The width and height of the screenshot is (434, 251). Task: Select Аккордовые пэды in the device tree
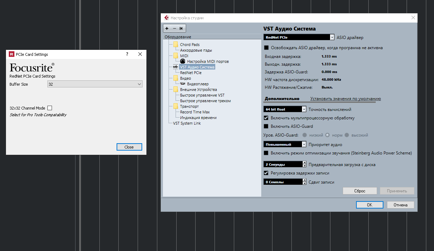coord(196,50)
